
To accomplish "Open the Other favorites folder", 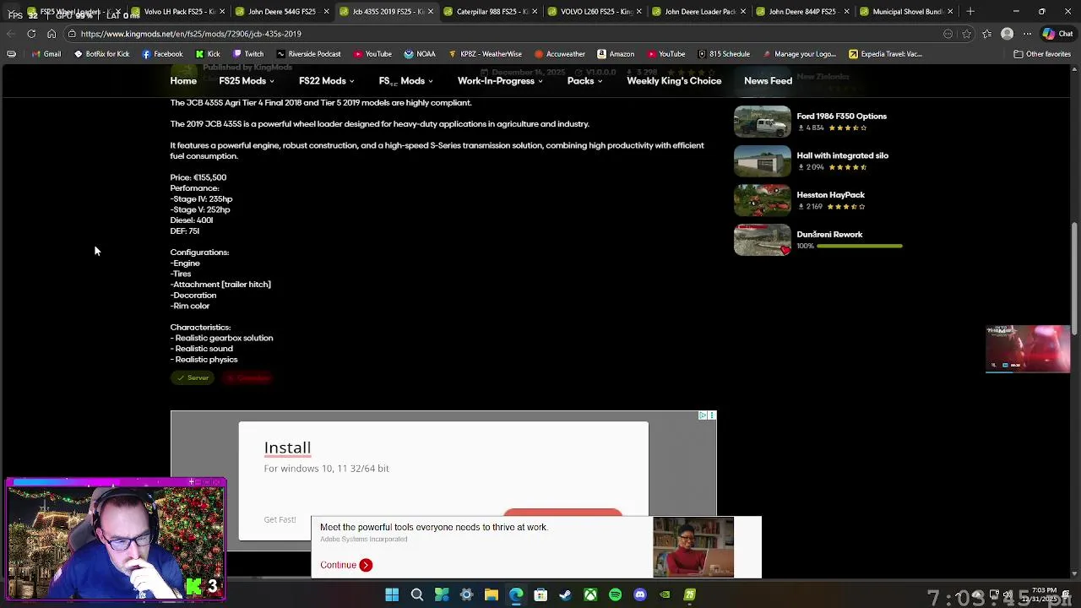I will click(x=1041, y=54).
